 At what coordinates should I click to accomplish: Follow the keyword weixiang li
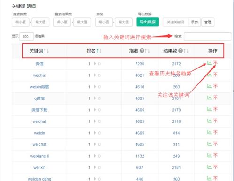click(215, 155)
